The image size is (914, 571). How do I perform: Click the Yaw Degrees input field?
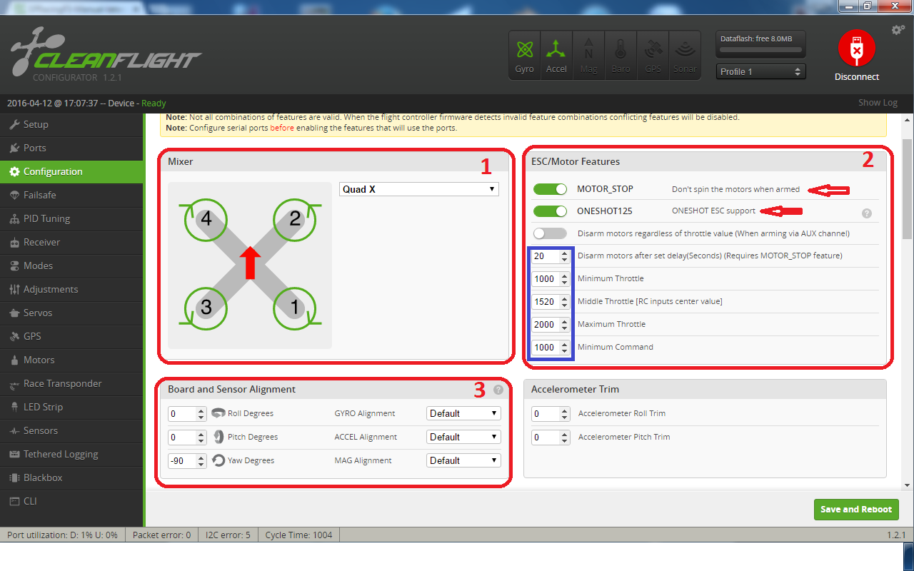click(188, 460)
